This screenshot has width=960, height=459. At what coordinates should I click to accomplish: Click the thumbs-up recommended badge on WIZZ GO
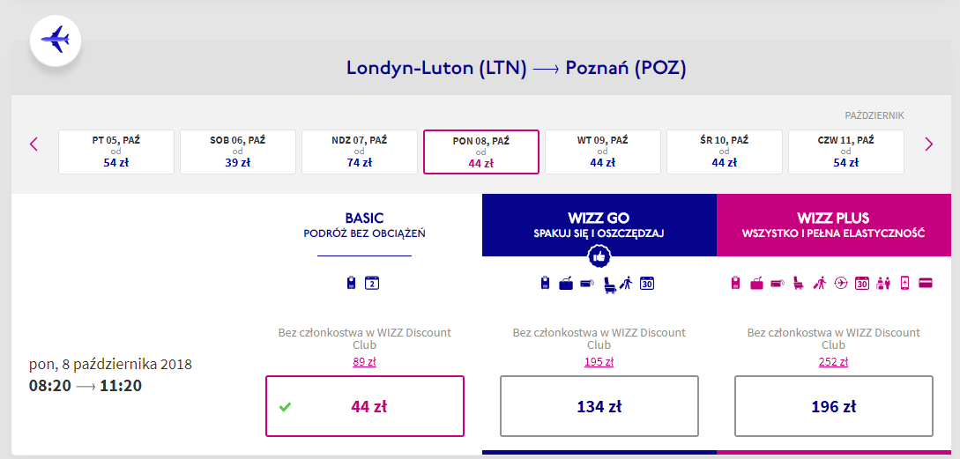pyautogui.click(x=599, y=256)
